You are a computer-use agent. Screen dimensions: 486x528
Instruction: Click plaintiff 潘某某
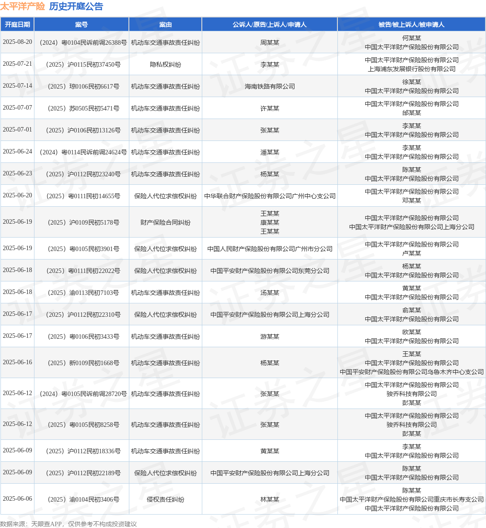(x=270, y=152)
